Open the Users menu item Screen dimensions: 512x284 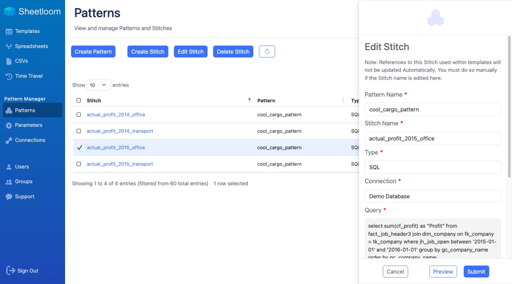pyautogui.click(x=22, y=167)
